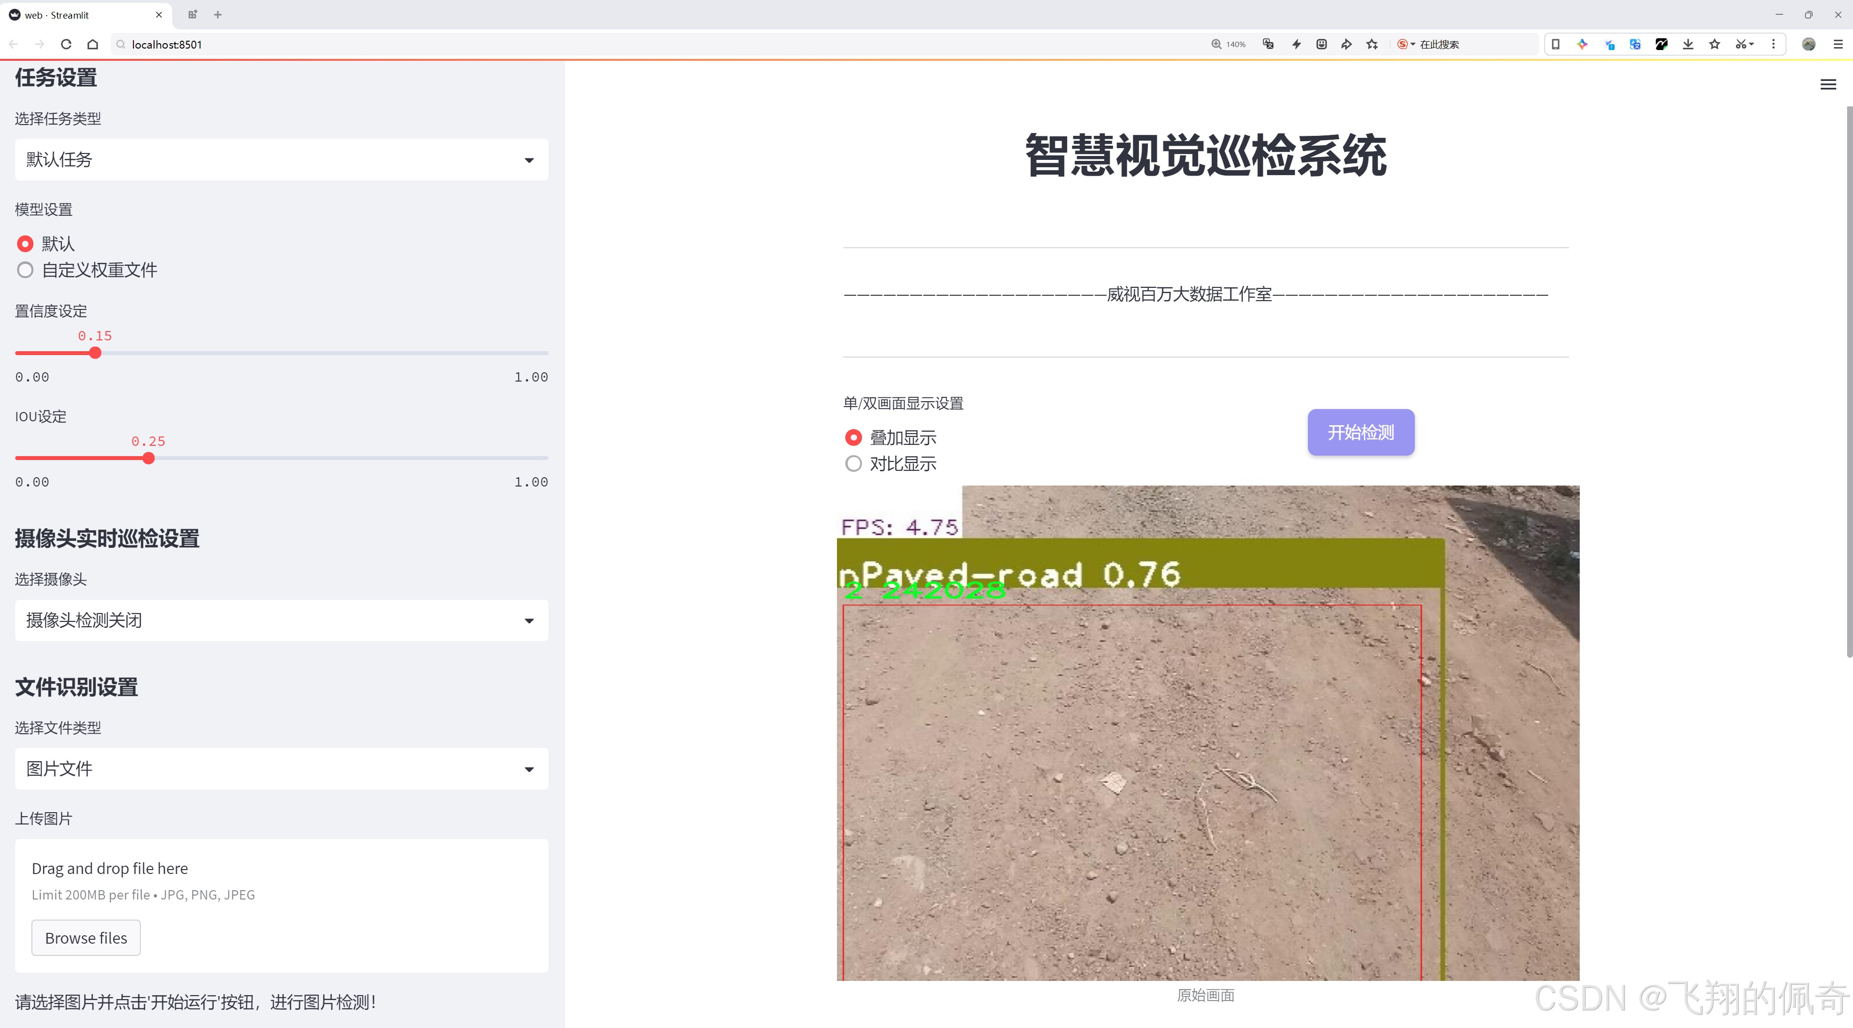This screenshot has width=1853, height=1028.
Task: Click the address bar showing localhost:8501
Action: tap(166, 44)
